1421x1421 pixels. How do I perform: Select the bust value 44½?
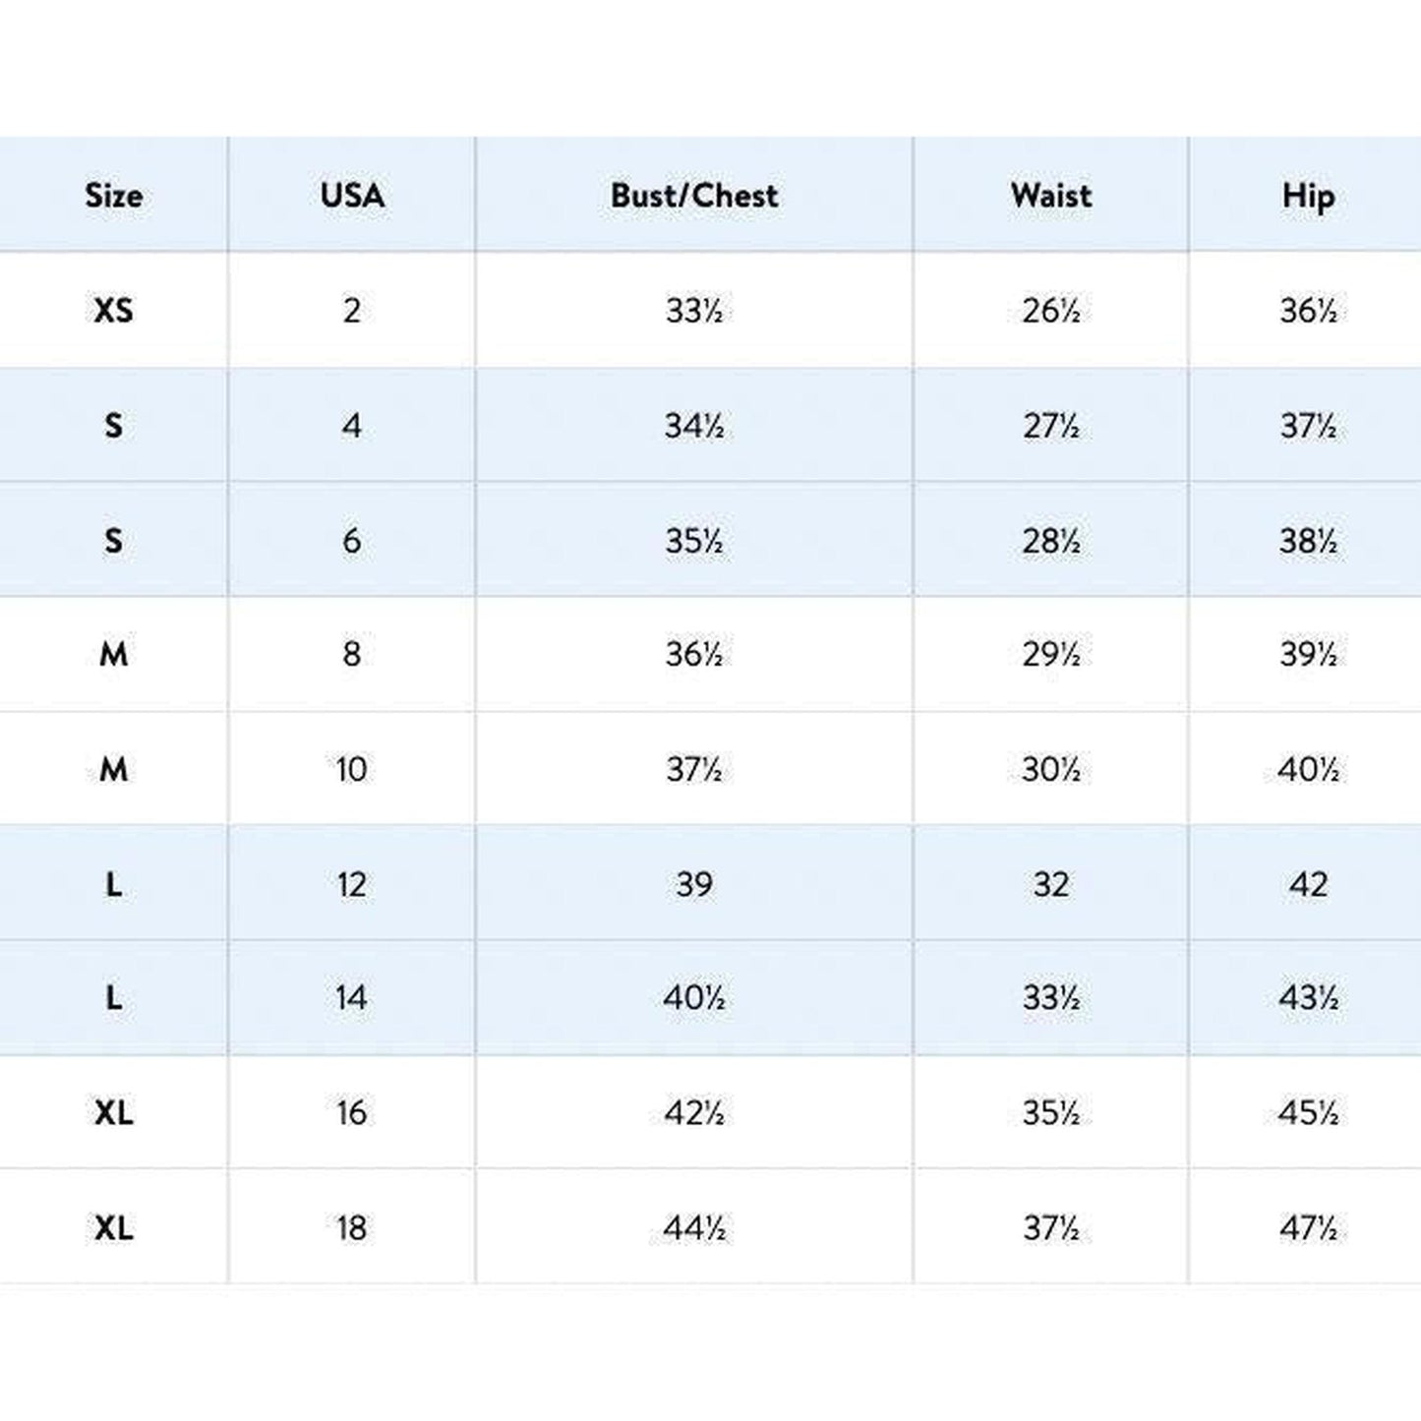[x=694, y=1228]
